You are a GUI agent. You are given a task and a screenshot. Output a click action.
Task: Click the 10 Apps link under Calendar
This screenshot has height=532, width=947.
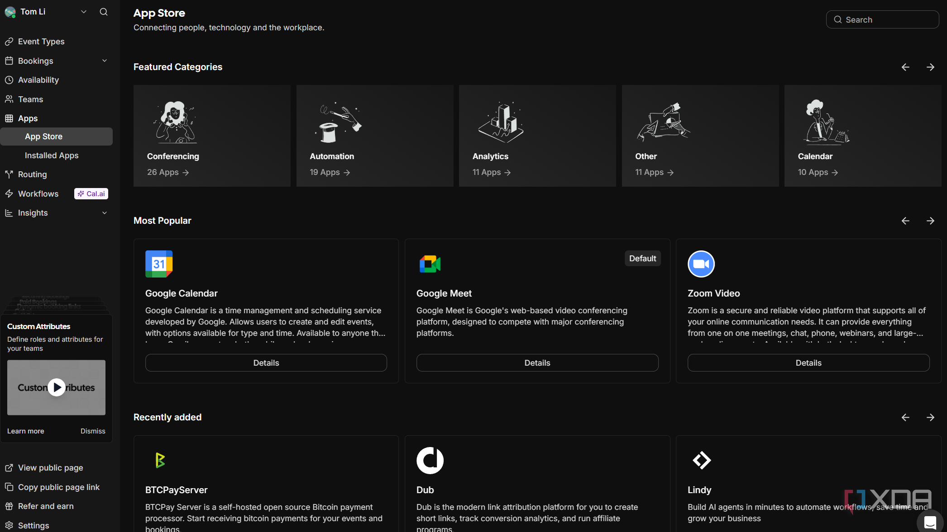pyautogui.click(x=818, y=172)
